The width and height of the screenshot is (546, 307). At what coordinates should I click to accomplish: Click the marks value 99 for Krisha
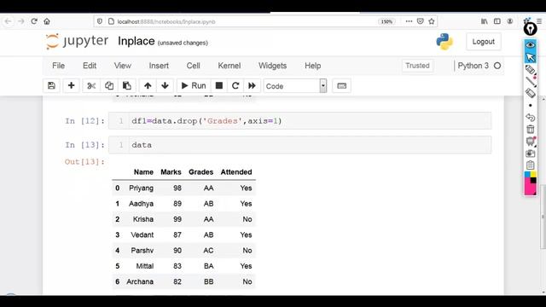[x=177, y=219]
